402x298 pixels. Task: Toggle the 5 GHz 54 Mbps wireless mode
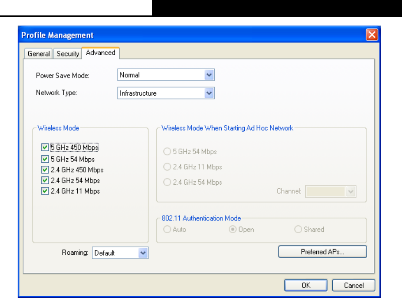pos(45,159)
